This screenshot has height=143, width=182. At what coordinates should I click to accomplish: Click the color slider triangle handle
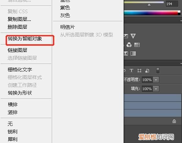149,5
